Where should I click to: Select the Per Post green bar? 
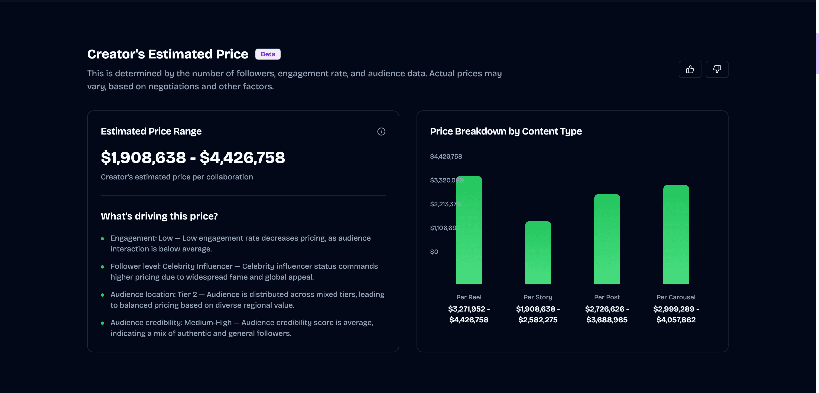point(607,239)
